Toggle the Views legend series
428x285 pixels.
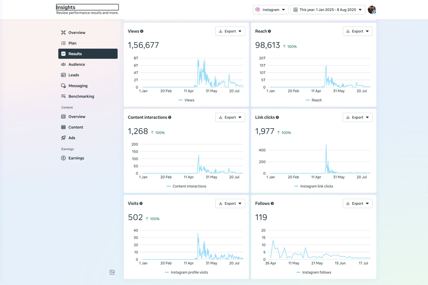click(186, 100)
